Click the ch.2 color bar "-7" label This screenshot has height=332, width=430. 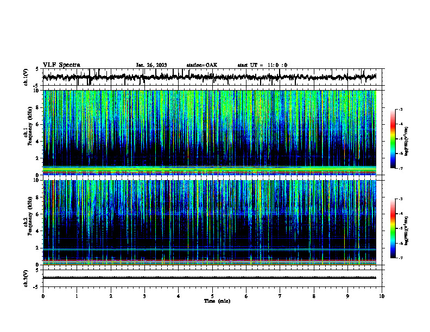pyautogui.click(x=401, y=258)
